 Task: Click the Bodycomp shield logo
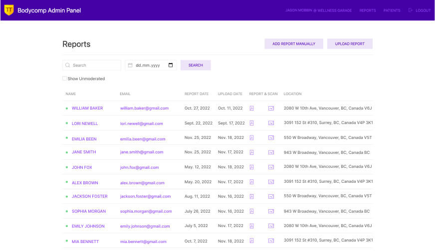9,10
